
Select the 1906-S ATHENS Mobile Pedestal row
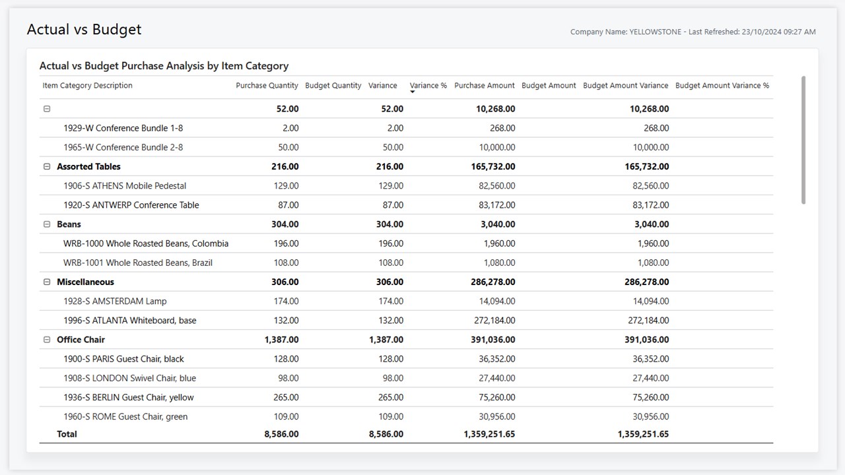125,186
